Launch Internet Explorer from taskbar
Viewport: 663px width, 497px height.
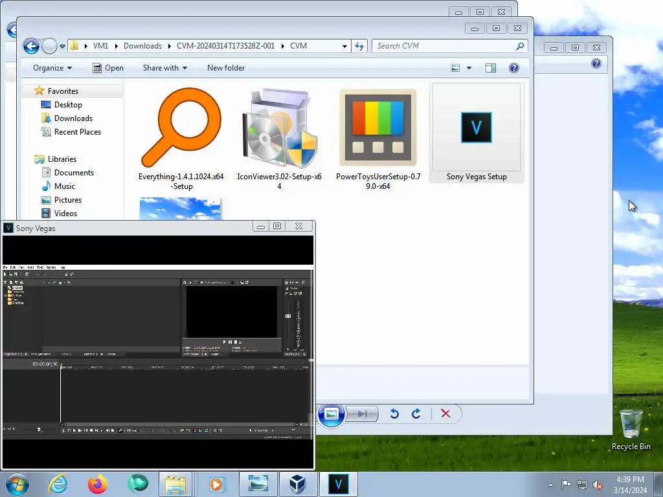click(58, 484)
